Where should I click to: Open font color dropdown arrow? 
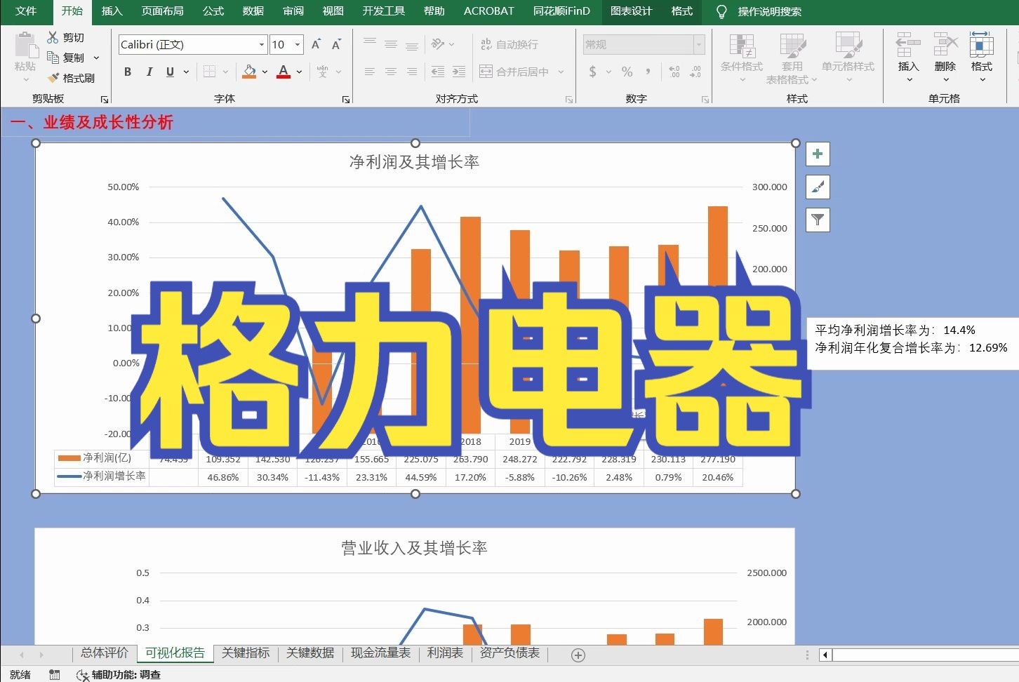pos(299,72)
